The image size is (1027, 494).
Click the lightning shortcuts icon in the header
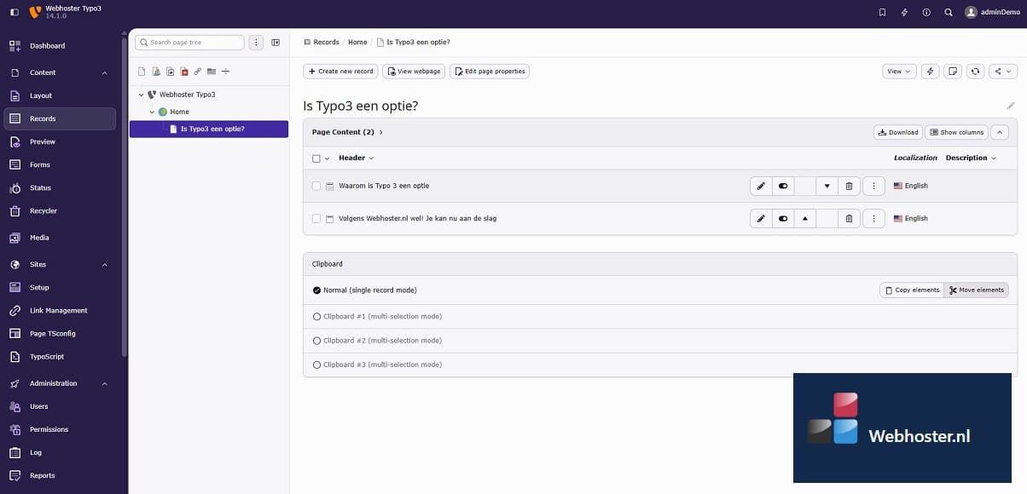pos(904,13)
